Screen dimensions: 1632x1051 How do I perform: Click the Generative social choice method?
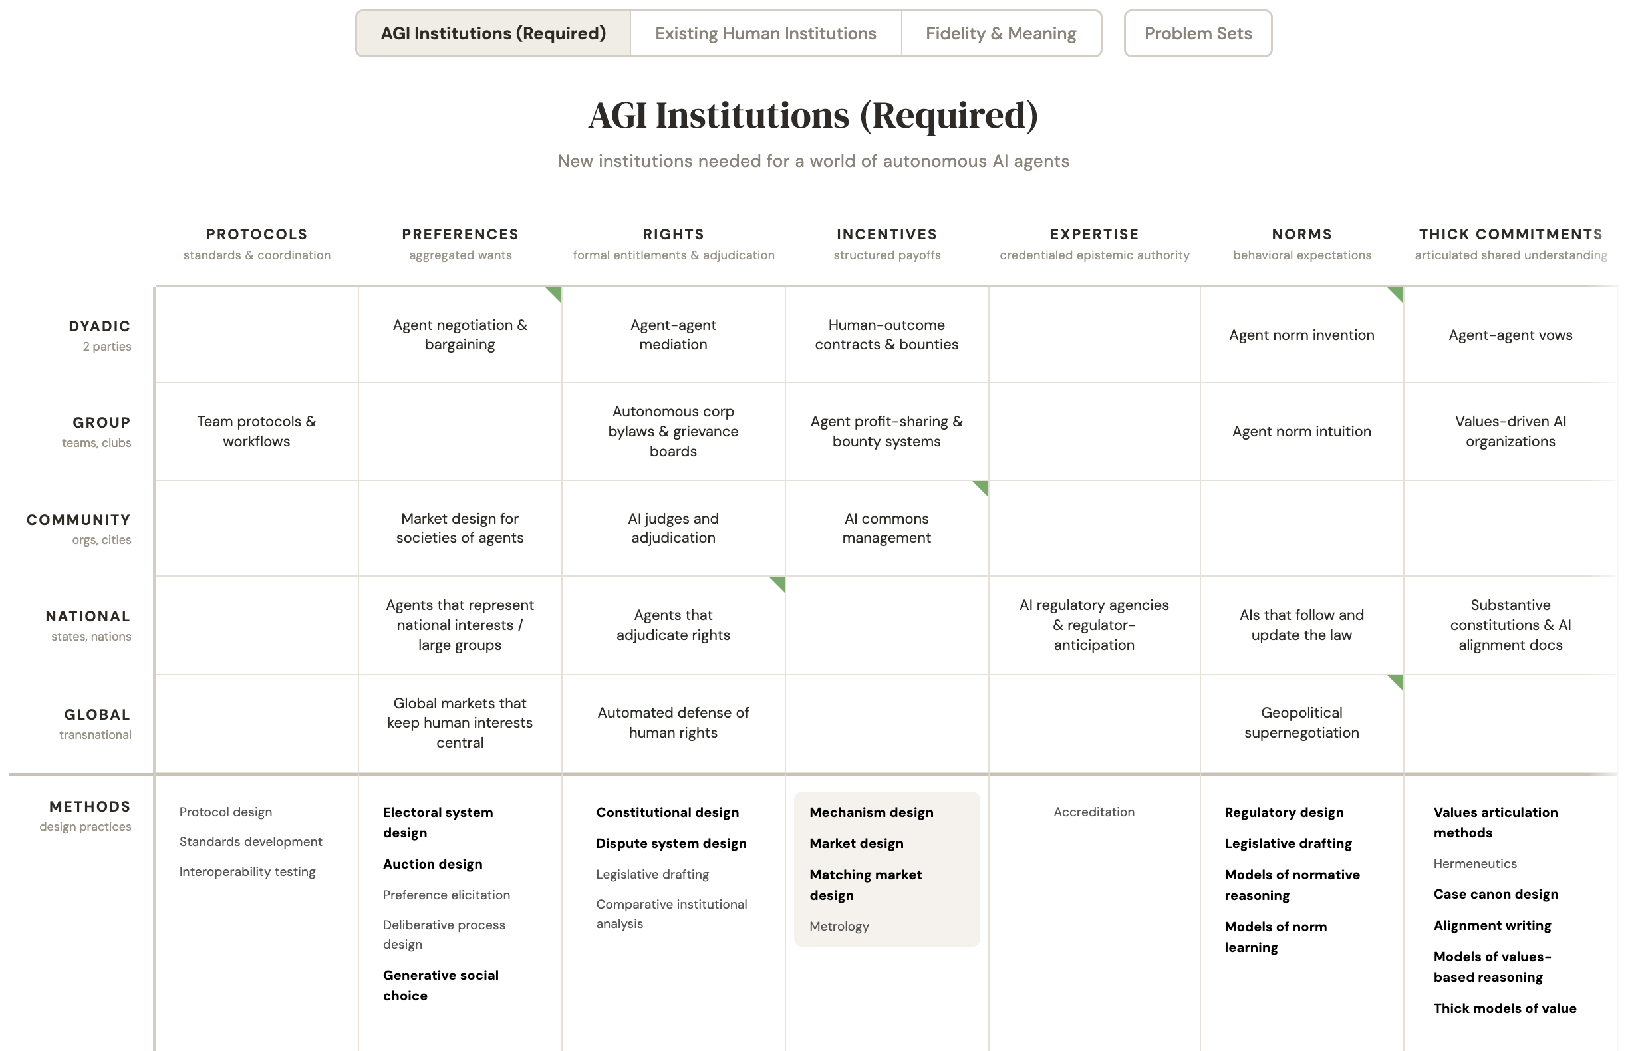point(441,986)
